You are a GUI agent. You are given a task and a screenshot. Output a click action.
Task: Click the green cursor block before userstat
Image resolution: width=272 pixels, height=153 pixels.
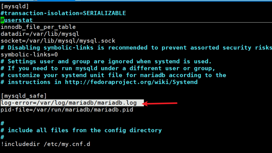tap(2, 20)
